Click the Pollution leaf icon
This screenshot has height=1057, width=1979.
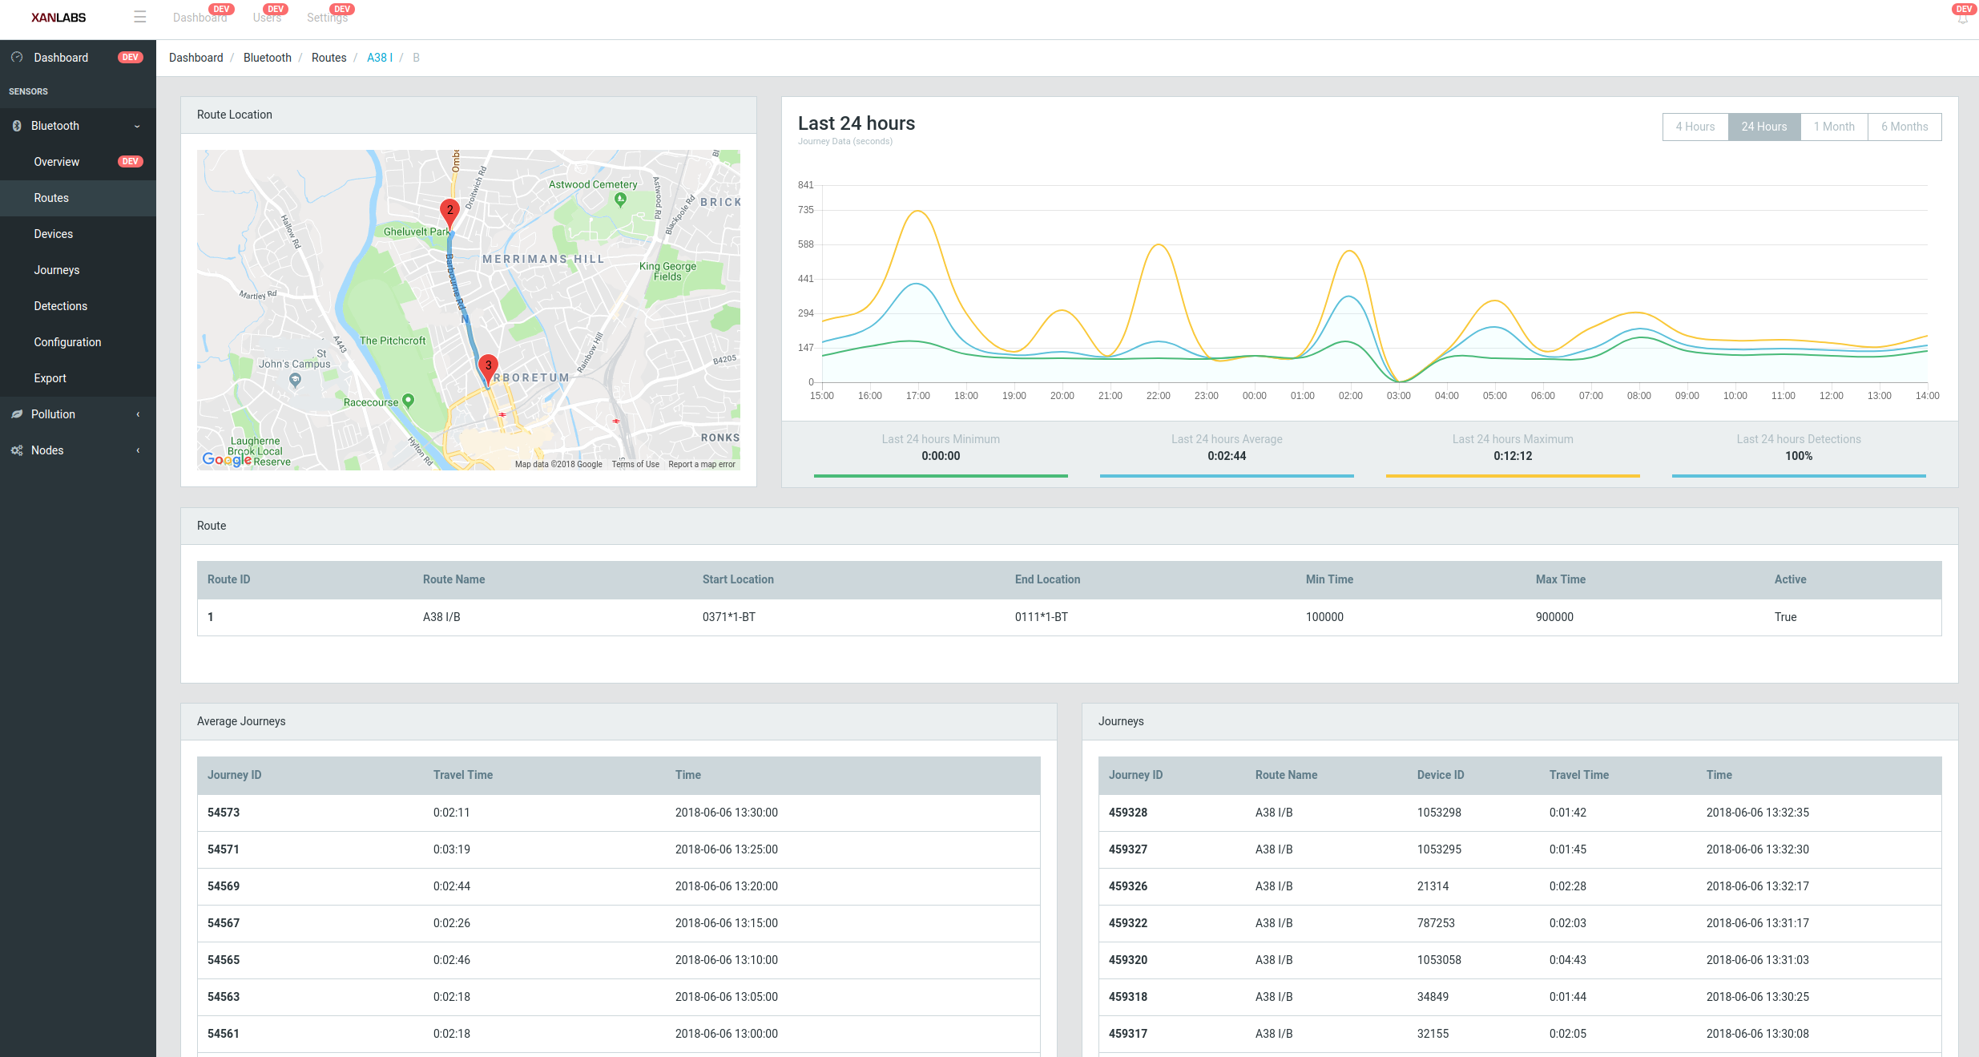coord(17,414)
